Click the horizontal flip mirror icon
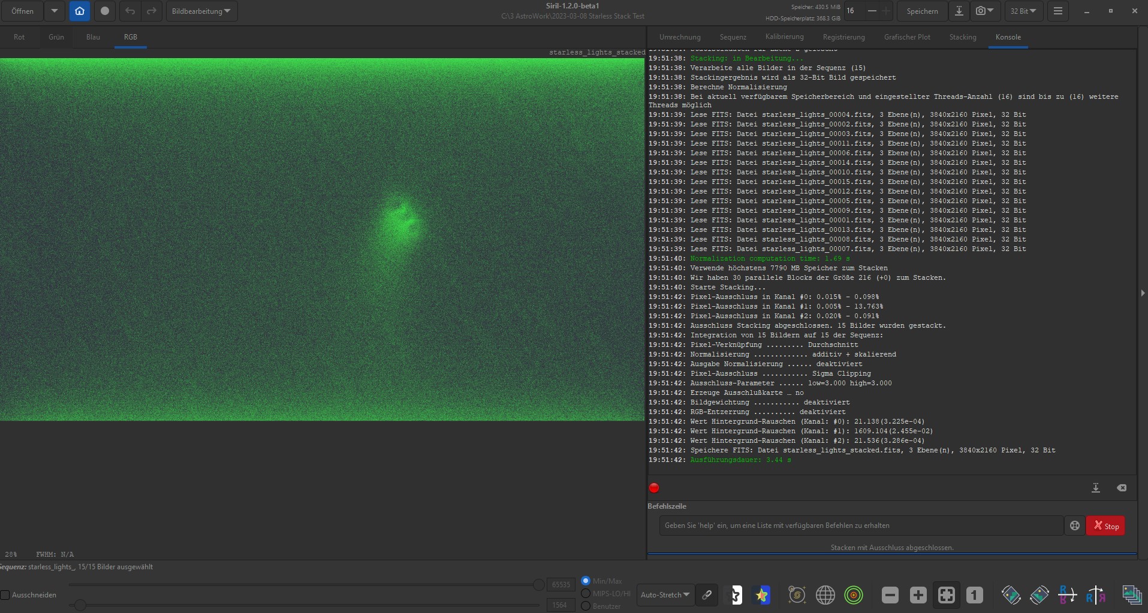Viewport: 1148px width, 613px height. pos(1096,594)
